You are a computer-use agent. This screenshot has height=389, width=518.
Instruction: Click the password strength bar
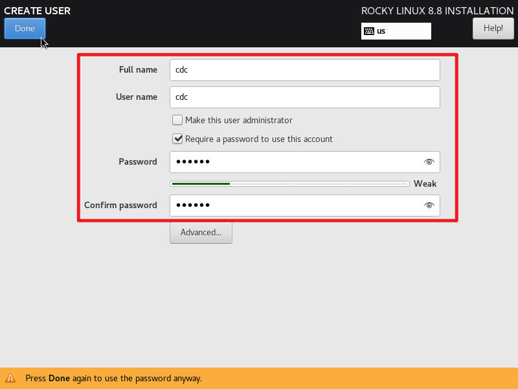pyautogui.click(x=289, y=183)
